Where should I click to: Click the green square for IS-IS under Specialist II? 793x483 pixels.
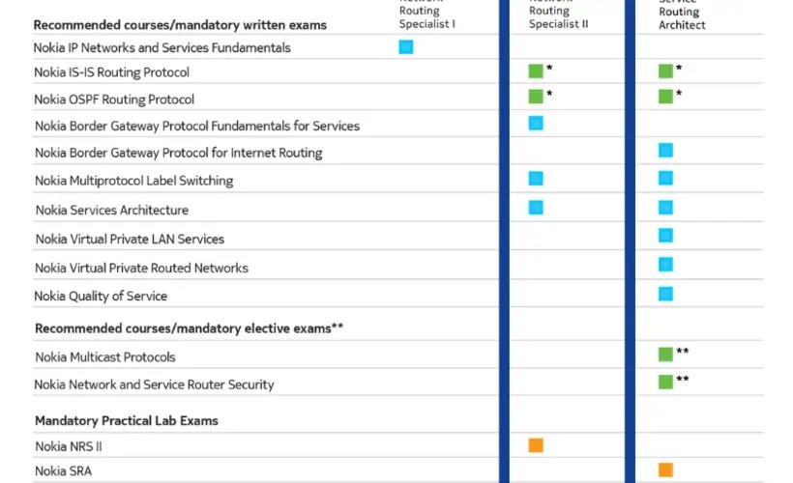[536, 71]
